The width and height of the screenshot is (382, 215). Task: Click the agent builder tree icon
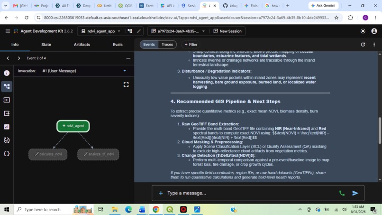(x=130, y=31)
